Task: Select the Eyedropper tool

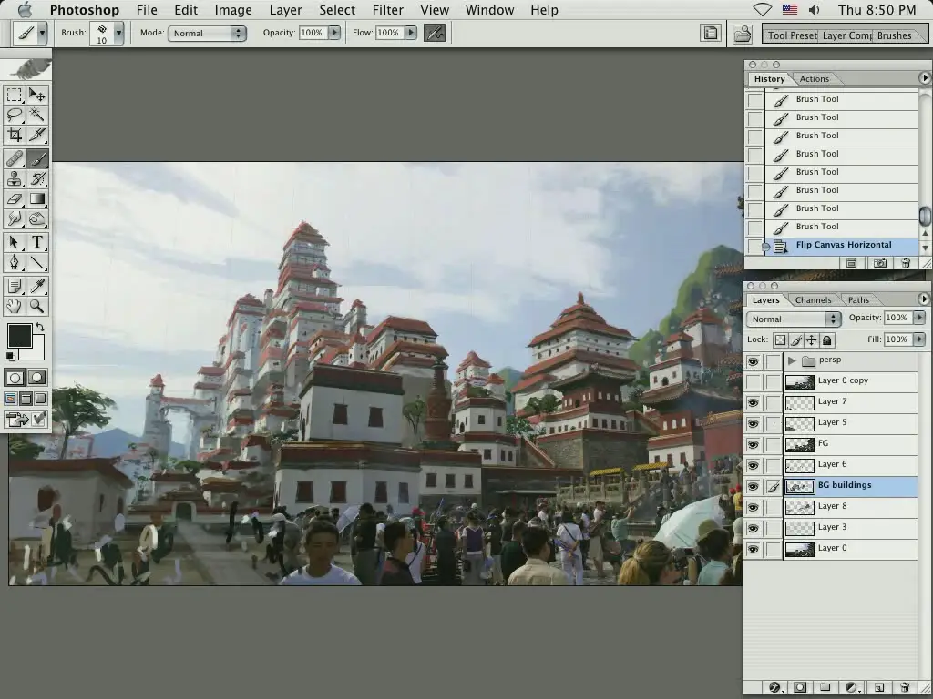Action: tap(36, 287)
